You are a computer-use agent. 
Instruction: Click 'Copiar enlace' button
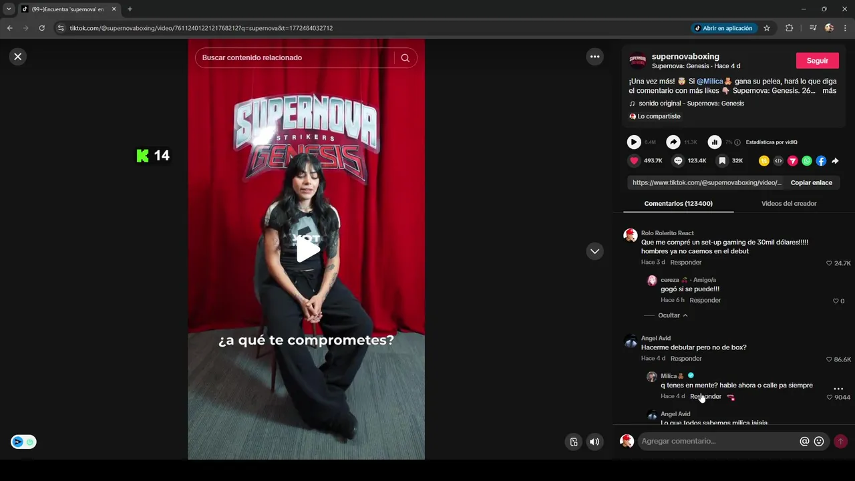(x=812, y=182)
